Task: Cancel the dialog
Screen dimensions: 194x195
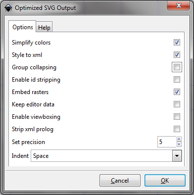Action: point(120,181)
